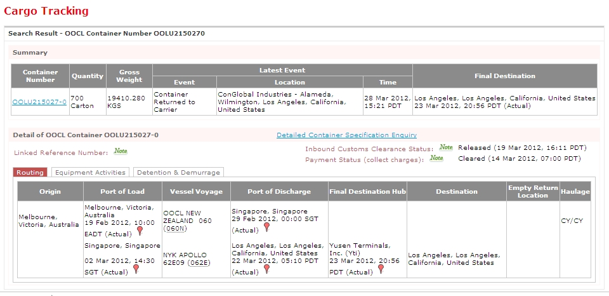The width and height of the screenshot is (609, 296).
Task: Select the Routing tab
Action: [30, 172]
